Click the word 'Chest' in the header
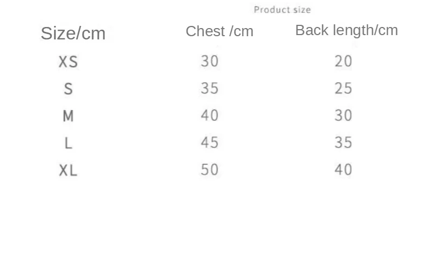Image resolution: width=431 pixels, height=270 pixels. (206, 31)
